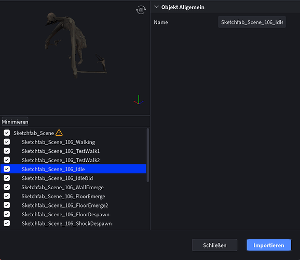Image resolution: width=300 pixels, height=260 pixels.
Task: Click the XYZ axis gizmo in preview
Action: (139, 100)
